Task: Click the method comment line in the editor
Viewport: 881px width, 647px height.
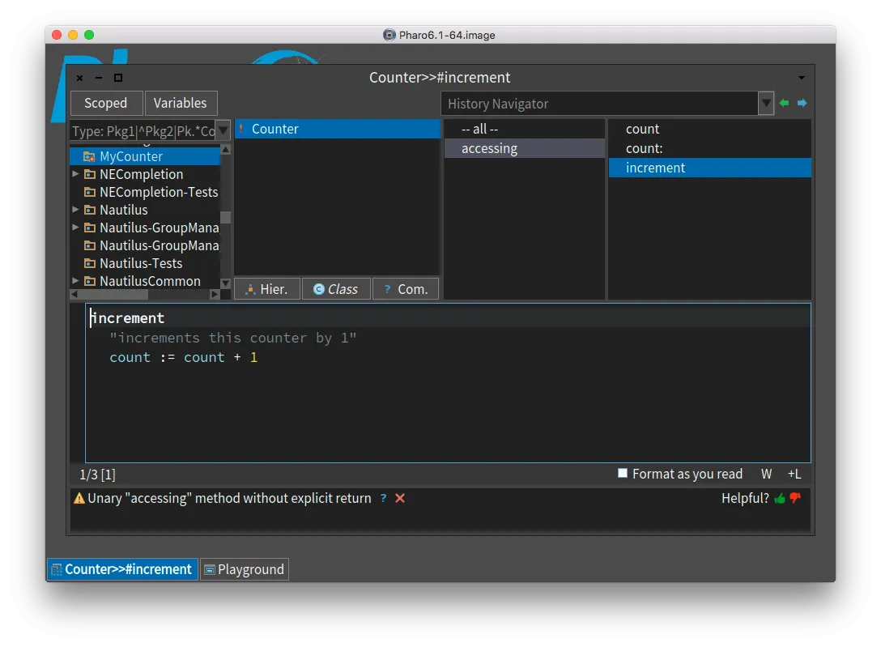Action: (x=232, y=338)
